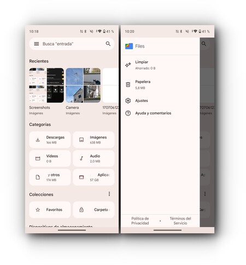Click the '5,8 MB' Papelera size text
The image size is (246, 265).
pos(140,88)
